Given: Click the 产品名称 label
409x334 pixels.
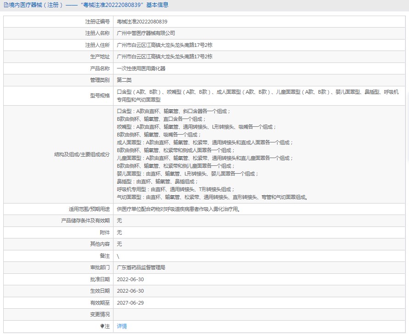Looking at the screenshot, I should tap(100, 68).
